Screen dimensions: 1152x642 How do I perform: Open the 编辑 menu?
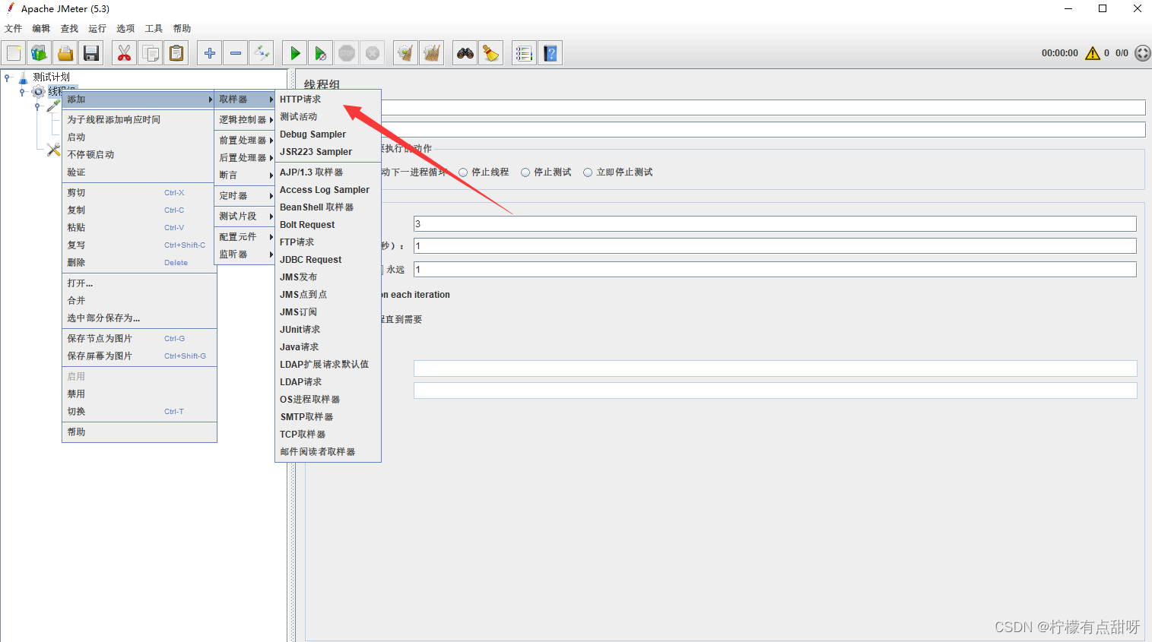click(41, 29)
